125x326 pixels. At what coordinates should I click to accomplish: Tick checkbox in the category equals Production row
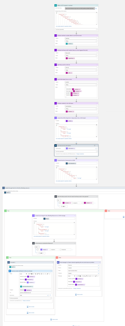(38, 250)
